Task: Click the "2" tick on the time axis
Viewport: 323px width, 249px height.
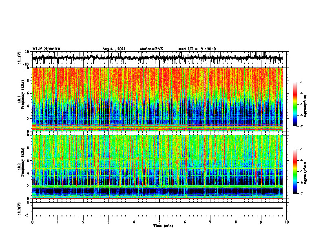Action: [x=83, y=222]
